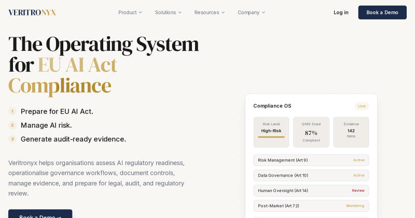Open the Company navigation menu
The width and height of the screenshot is (415, 218).
point(251,12)
